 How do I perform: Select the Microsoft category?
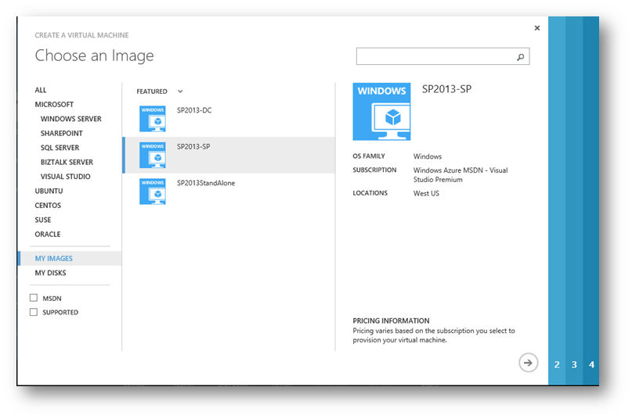[x=54, y=105]
